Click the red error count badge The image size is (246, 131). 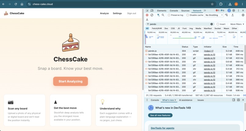217,10
